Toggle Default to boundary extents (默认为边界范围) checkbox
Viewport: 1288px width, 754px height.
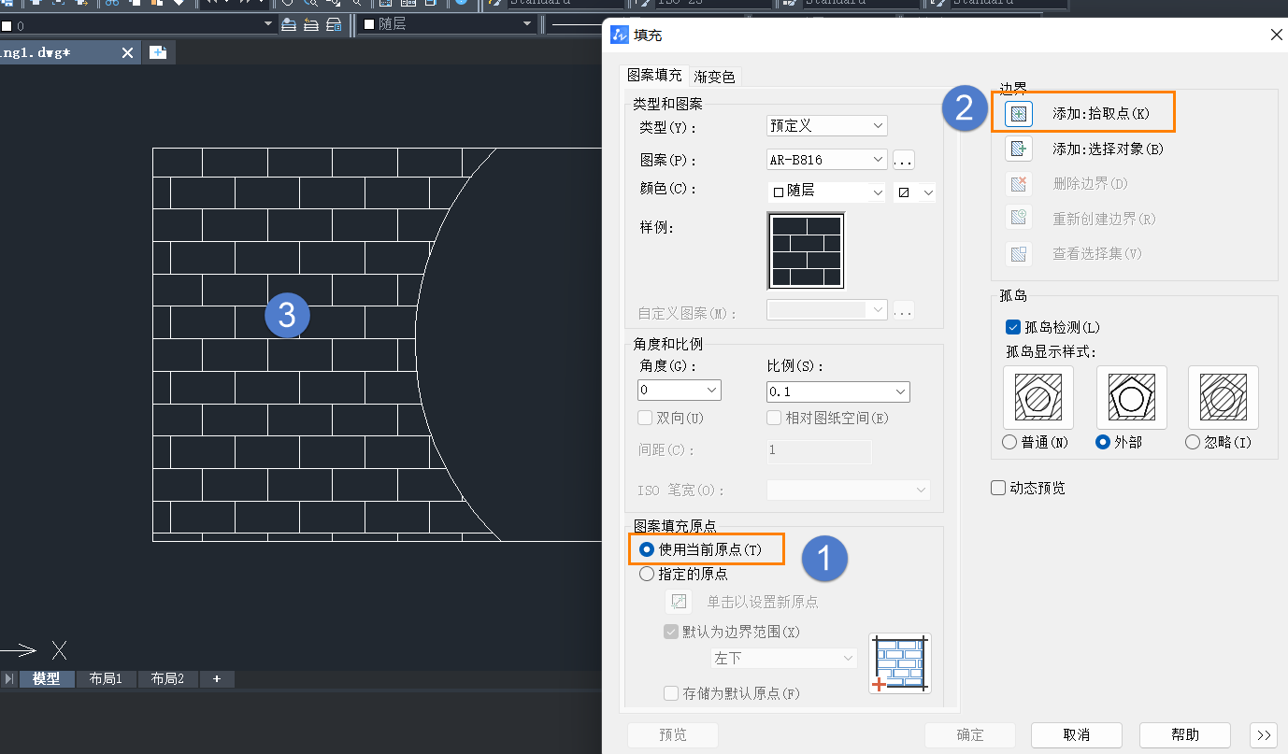pyautogui.click(x=670, y=632)
